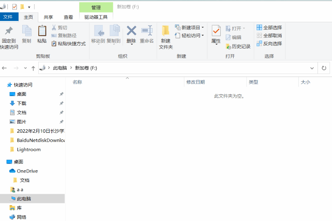Switch to the 共享 share ribbon tab

click(48, 17)
